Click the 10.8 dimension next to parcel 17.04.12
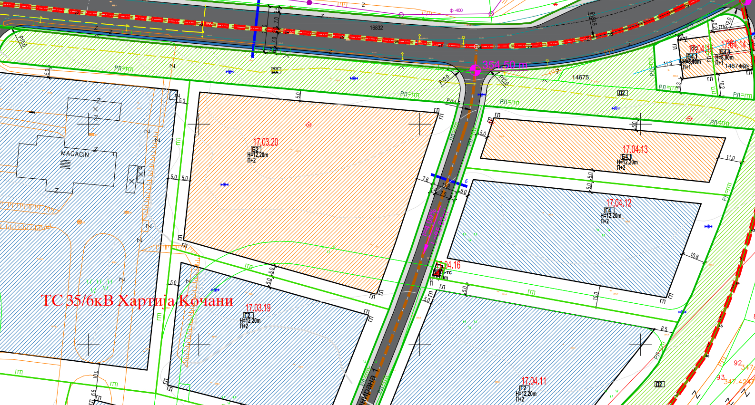The height and width of the screenshot is (405, 755). 695,256
